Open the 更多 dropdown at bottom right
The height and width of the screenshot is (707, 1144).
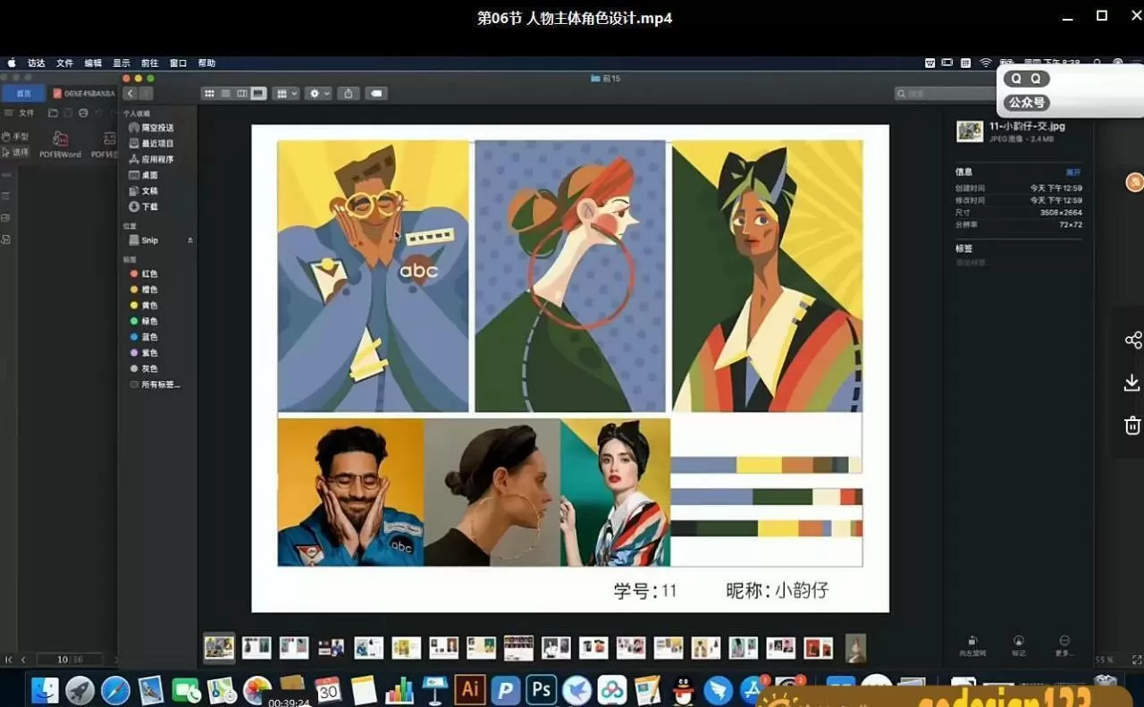tap(1064, 640)
